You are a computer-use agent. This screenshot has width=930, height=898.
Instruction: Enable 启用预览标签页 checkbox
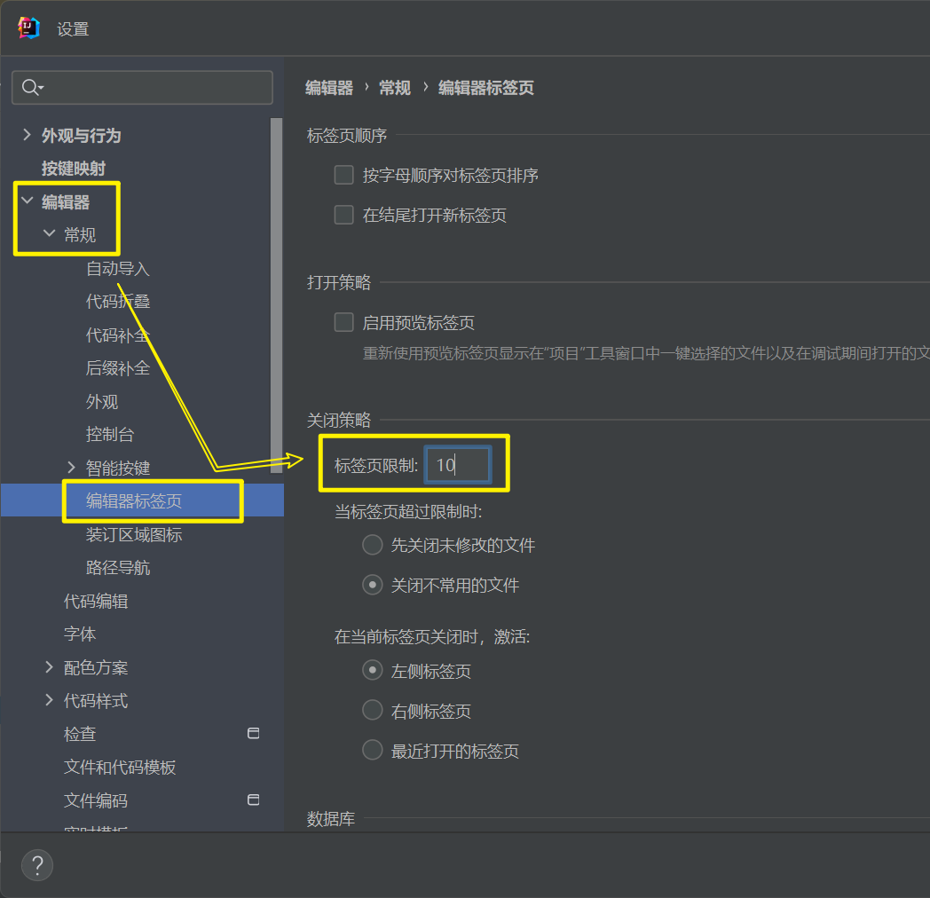tap(343, 322)
